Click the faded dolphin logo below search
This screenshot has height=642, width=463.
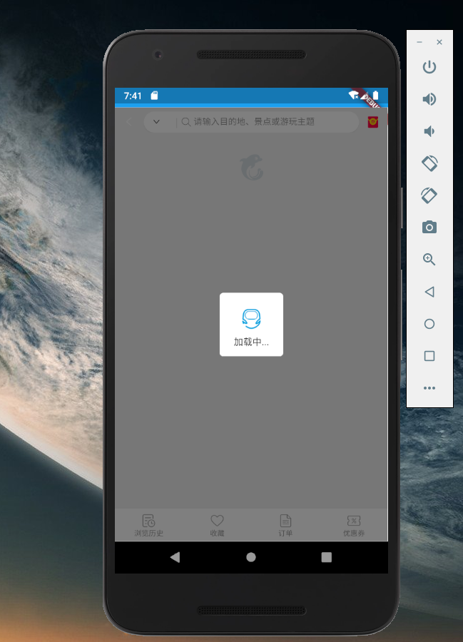[x=251, y=168]
